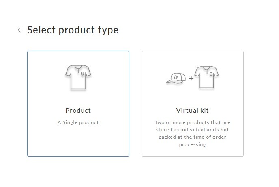Click the Virtual kit title text
Screen dimensions: 279x187
[192, 111]
